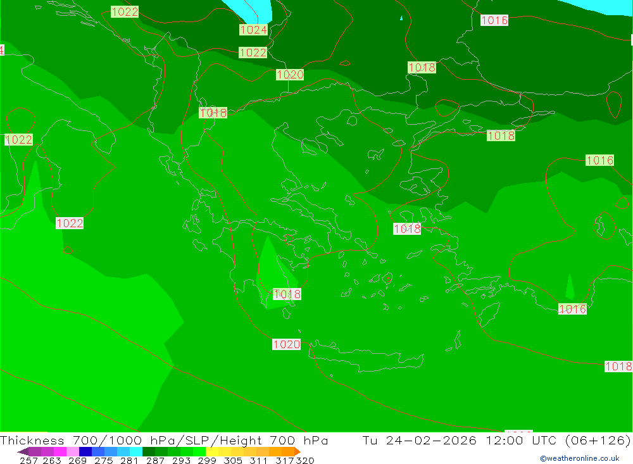Click the 1018 label over Thrace in the north

(x=422, y=67)
